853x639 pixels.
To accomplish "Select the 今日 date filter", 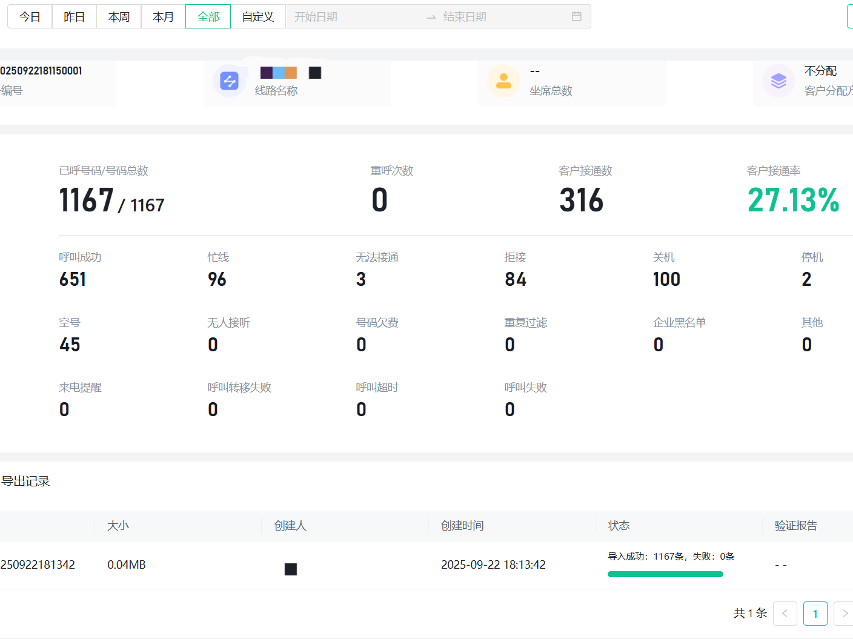I will [30, 16].
